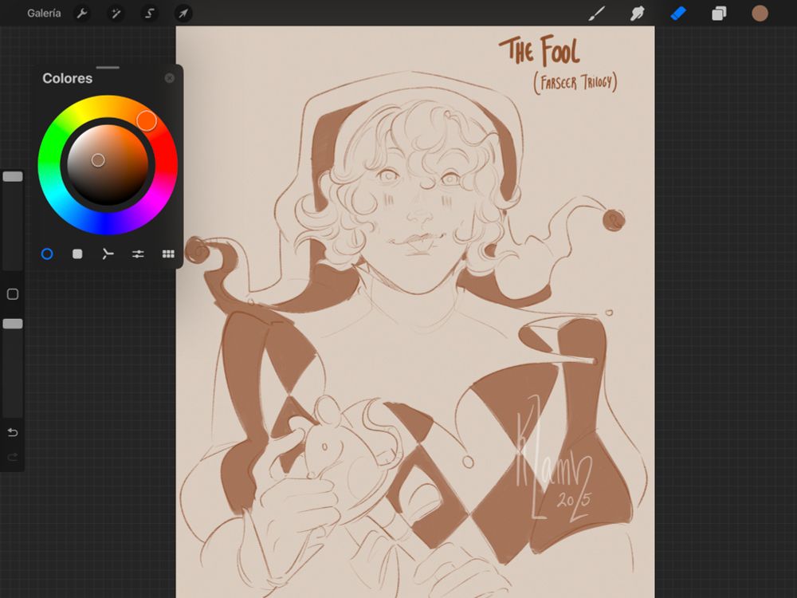Activate the Selection S-shaped tool
This screenshot has width=797, height=598.
[150, 14]
